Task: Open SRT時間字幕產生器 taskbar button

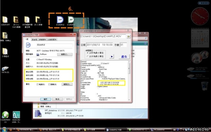Action: point(71,130)
